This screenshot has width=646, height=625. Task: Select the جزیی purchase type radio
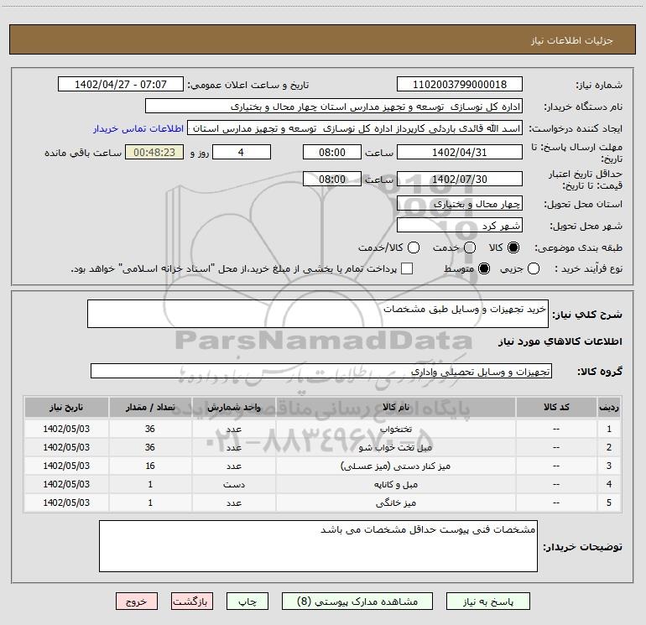[533, 268]
